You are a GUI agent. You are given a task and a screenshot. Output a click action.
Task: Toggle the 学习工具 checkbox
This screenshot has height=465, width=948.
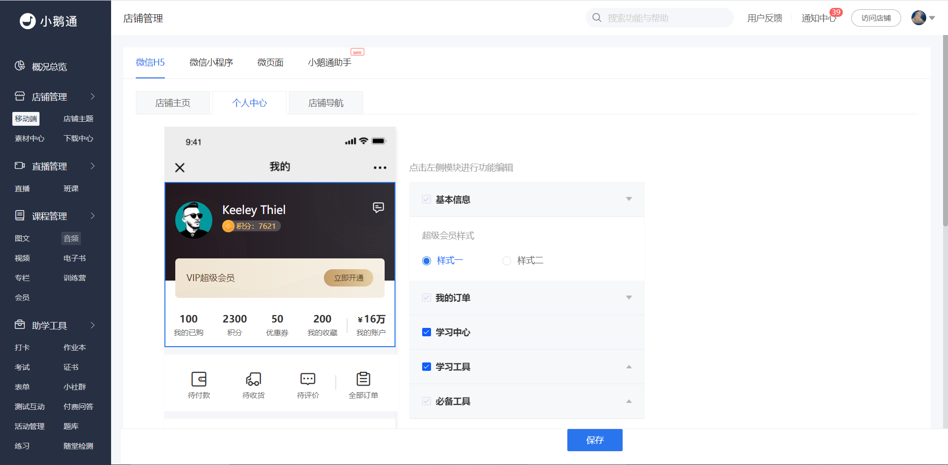point(427,367)
